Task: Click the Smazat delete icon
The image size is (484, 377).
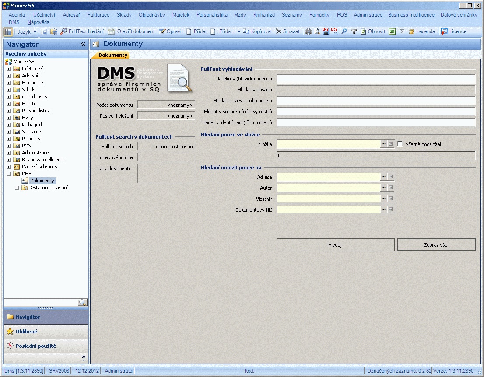Action: click(279, 31)
